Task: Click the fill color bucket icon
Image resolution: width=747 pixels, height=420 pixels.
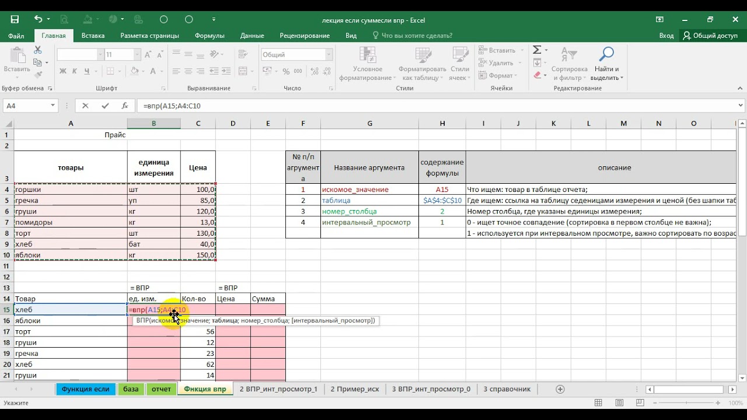Action: click(x=134, y=71)
